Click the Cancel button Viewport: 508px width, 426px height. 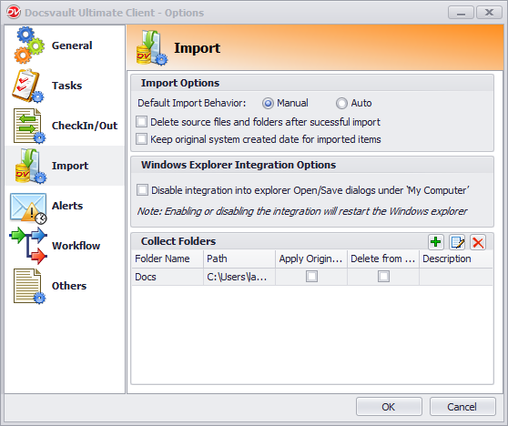point(462,407)
